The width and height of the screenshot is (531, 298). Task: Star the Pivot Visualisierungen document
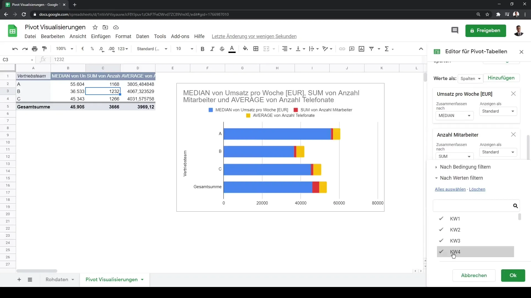[x=95, y=27]
